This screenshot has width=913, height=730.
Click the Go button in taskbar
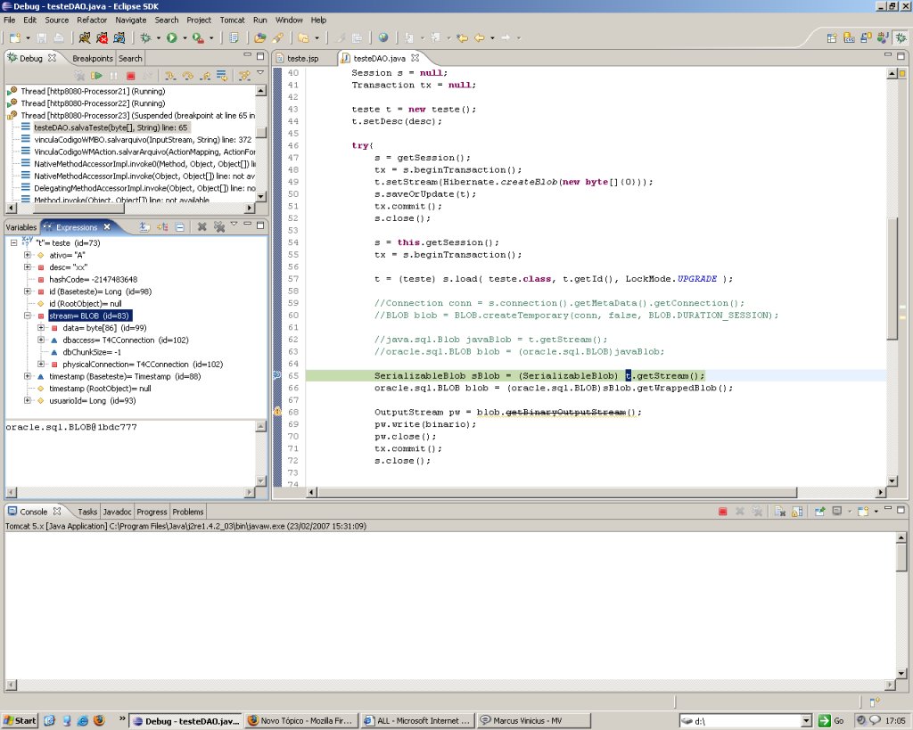coord(831,721)
